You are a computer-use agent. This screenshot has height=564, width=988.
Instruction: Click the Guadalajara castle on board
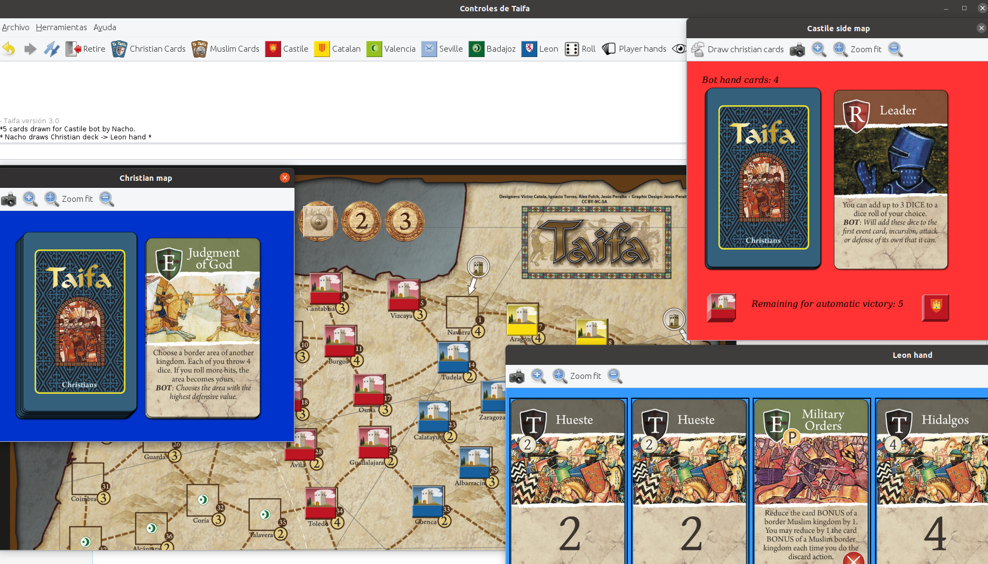point(374,443)
